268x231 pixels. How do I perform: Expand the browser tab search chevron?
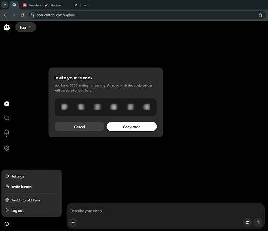(5, 5)
